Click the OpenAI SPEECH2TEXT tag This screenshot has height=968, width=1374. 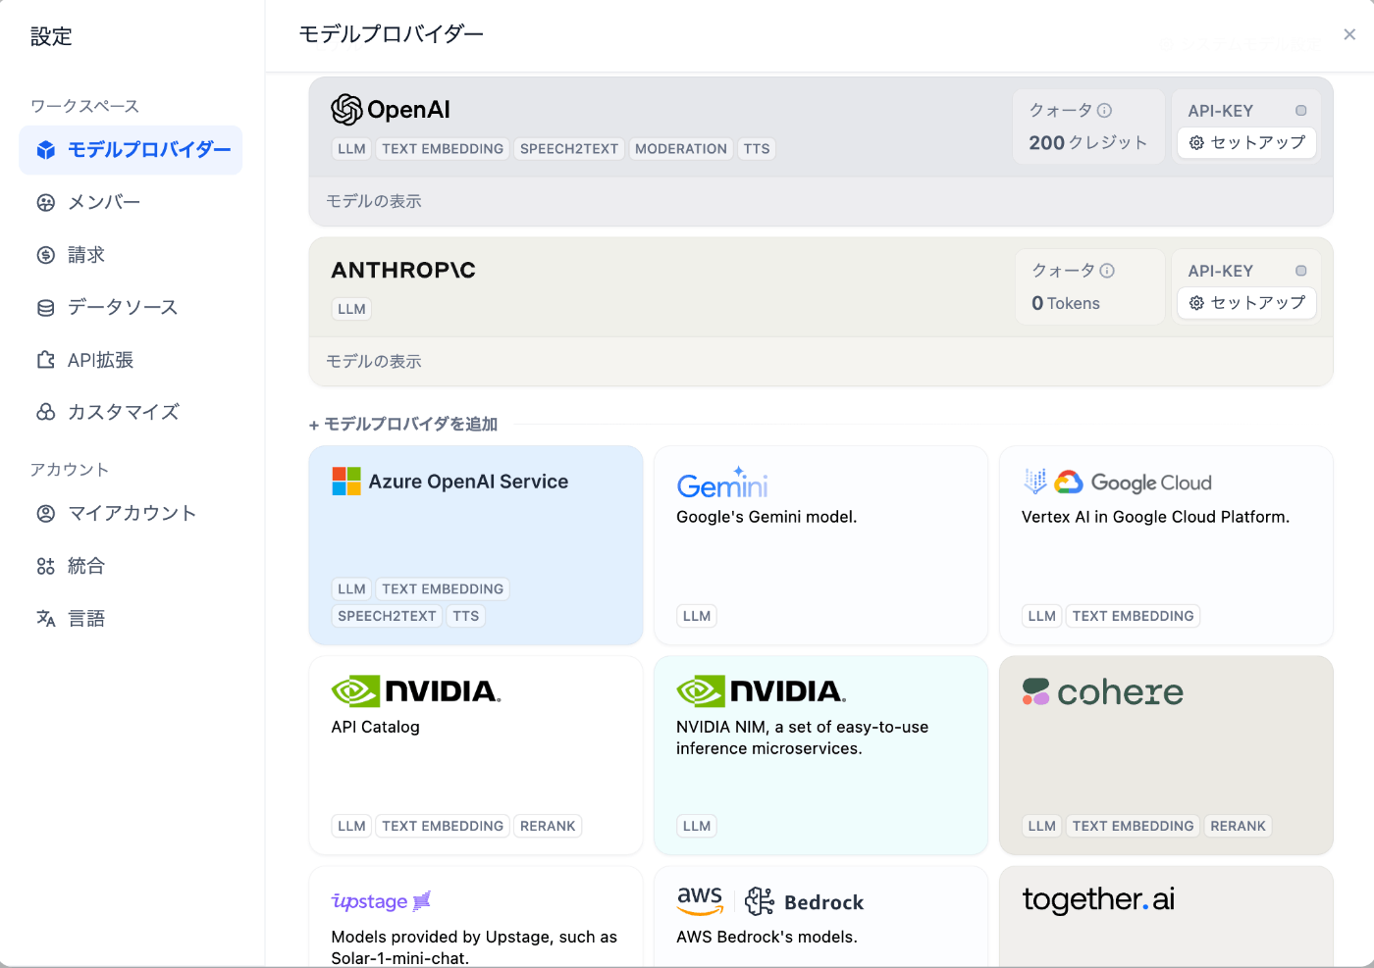tap(569, 149)
